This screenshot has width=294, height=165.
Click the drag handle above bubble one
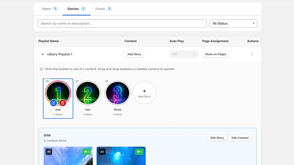click(x=47, y=81)
